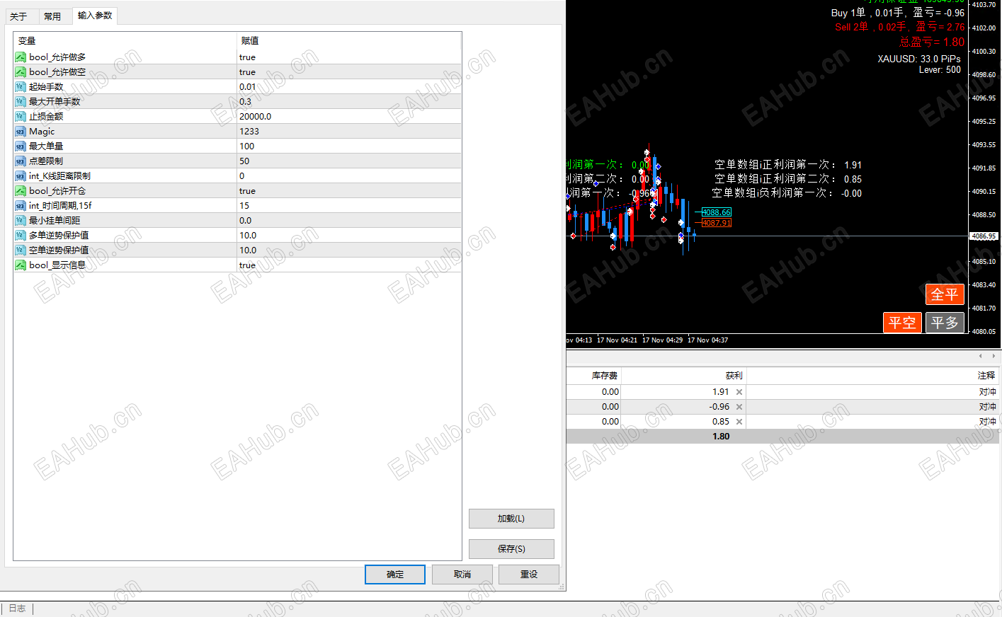Click the green bool icon beside bool_允许做多

pos(21,57)
